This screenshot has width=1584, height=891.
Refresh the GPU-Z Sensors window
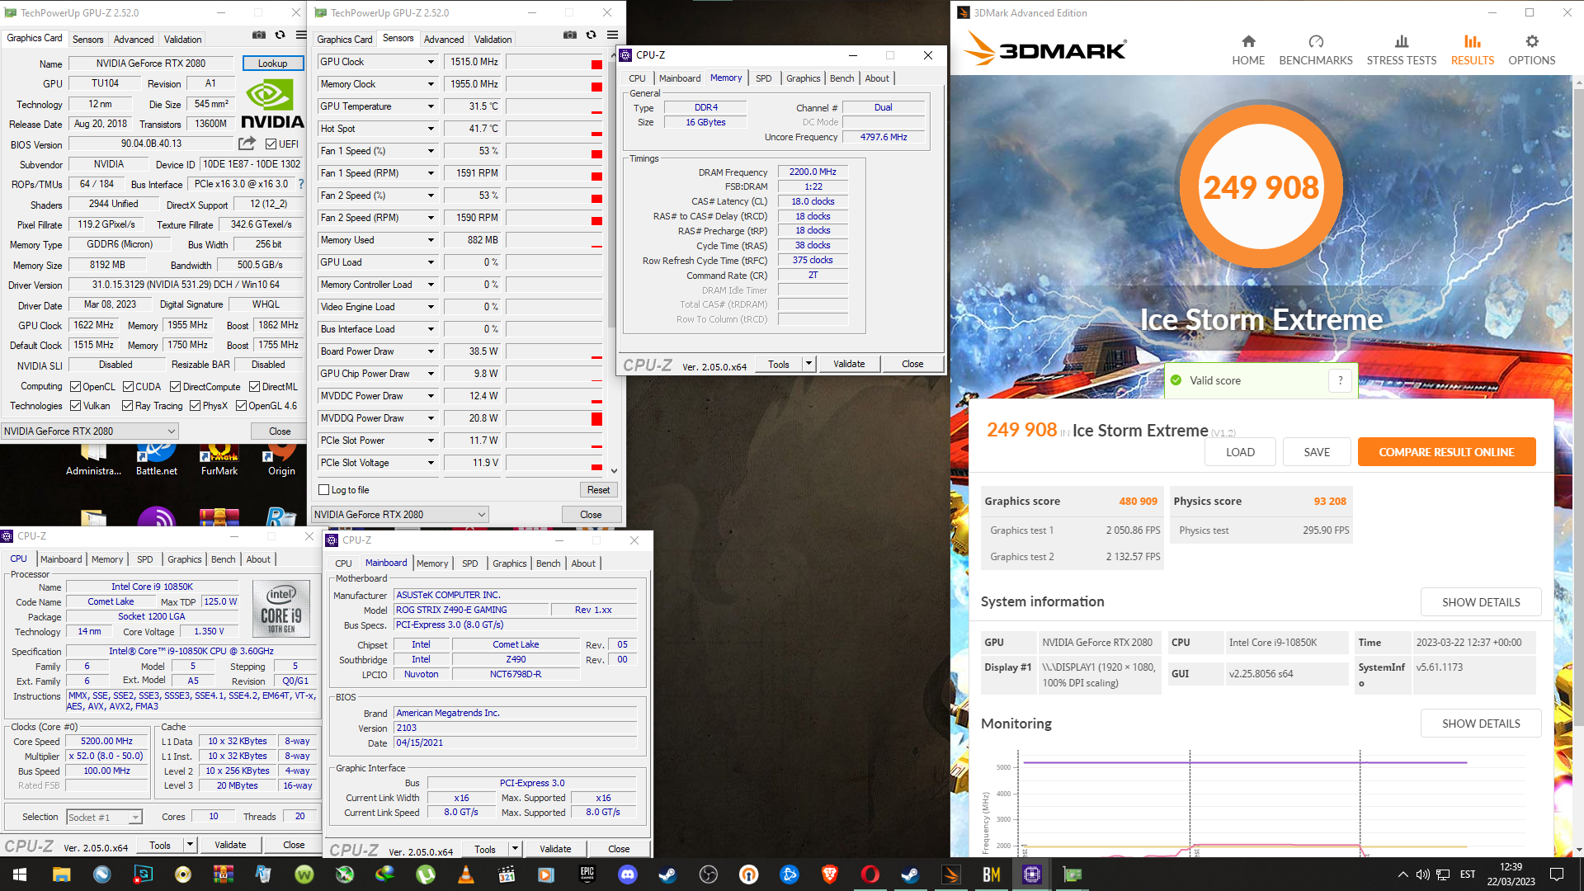(591, 35)
